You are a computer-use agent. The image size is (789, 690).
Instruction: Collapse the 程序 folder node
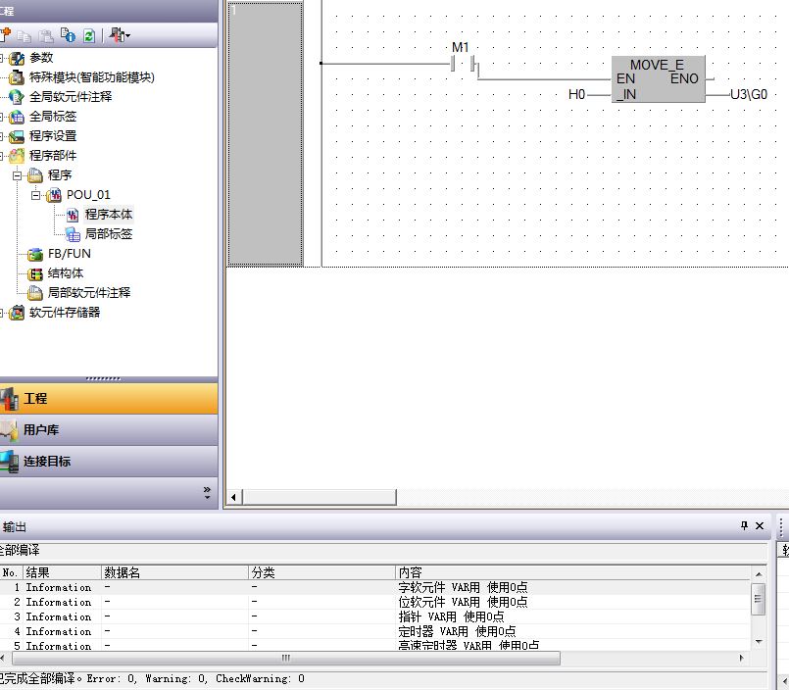click(17, 175)
